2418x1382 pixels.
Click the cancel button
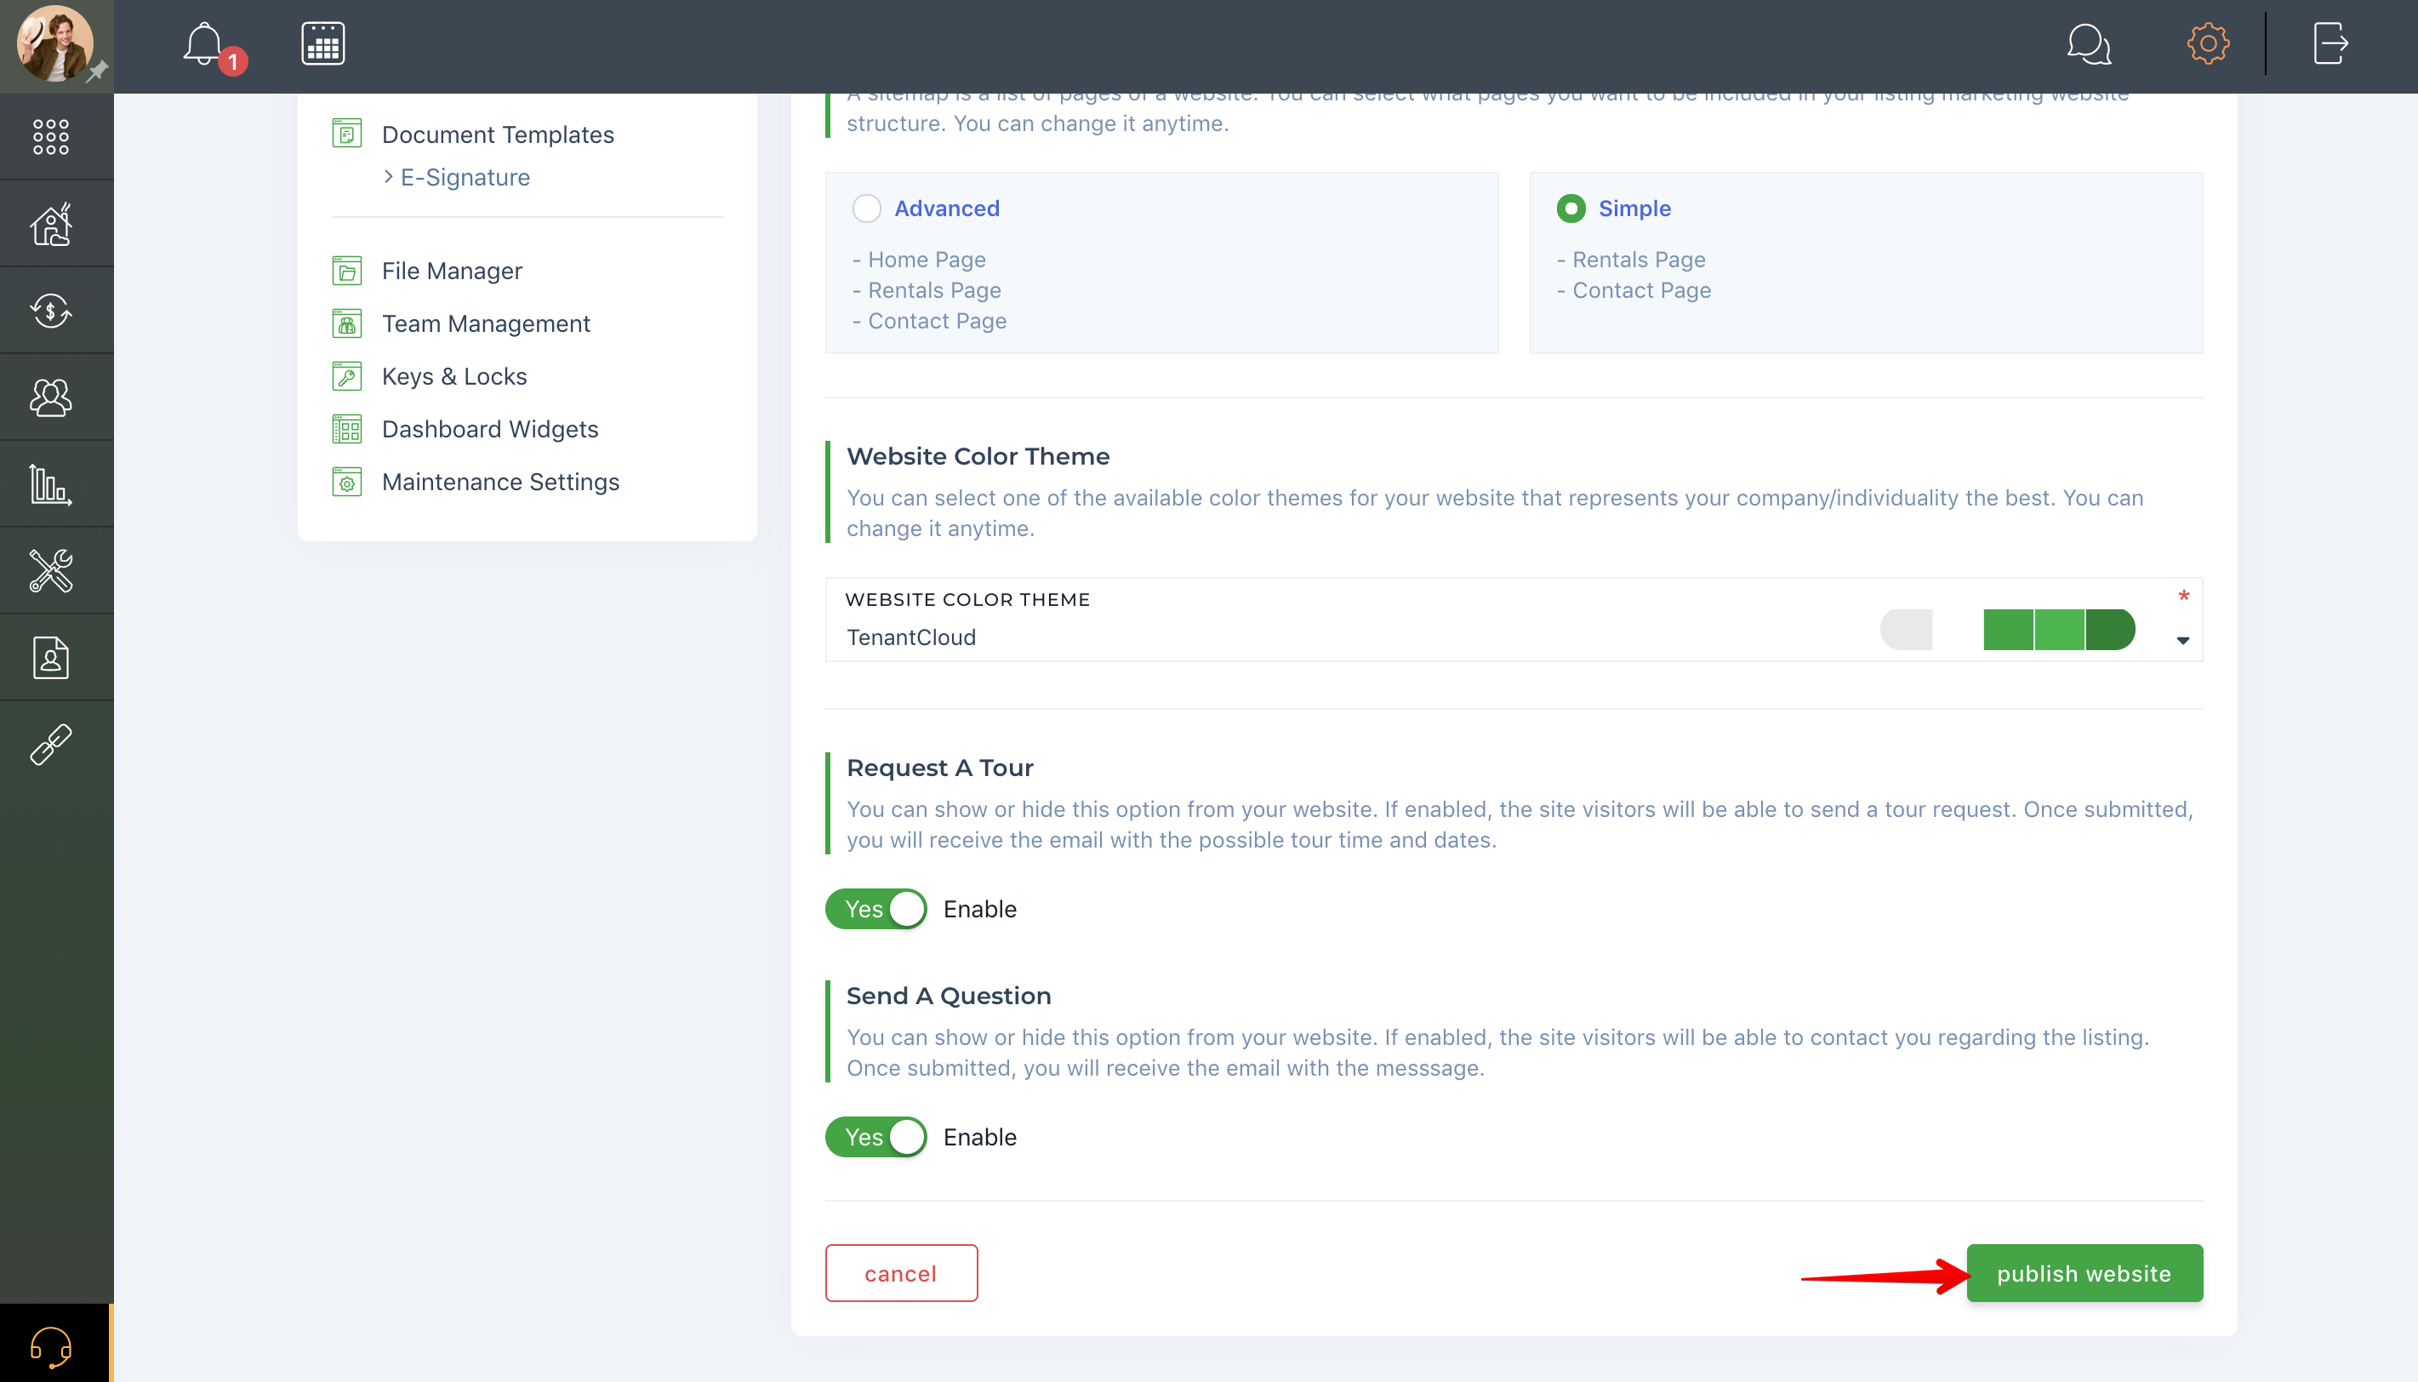900,1273
